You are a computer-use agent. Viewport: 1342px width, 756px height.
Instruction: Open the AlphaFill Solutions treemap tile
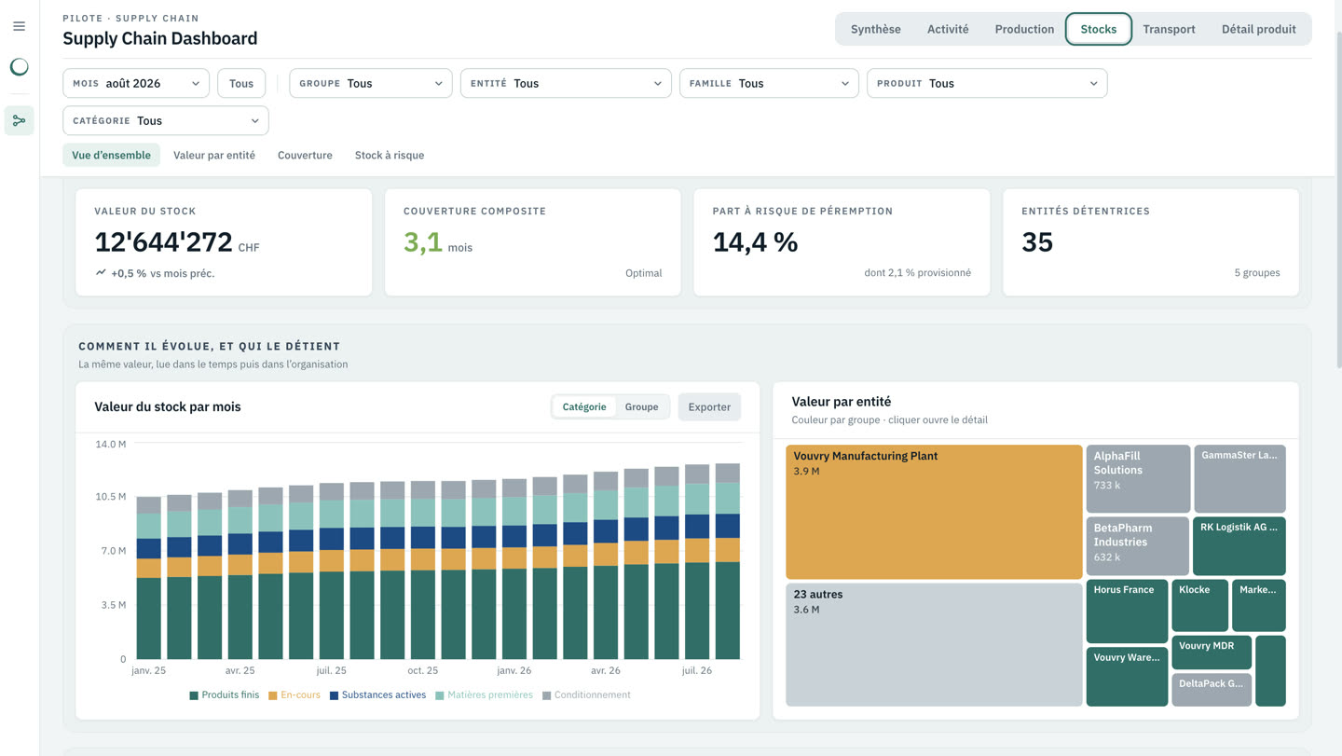pos(1138,478)
